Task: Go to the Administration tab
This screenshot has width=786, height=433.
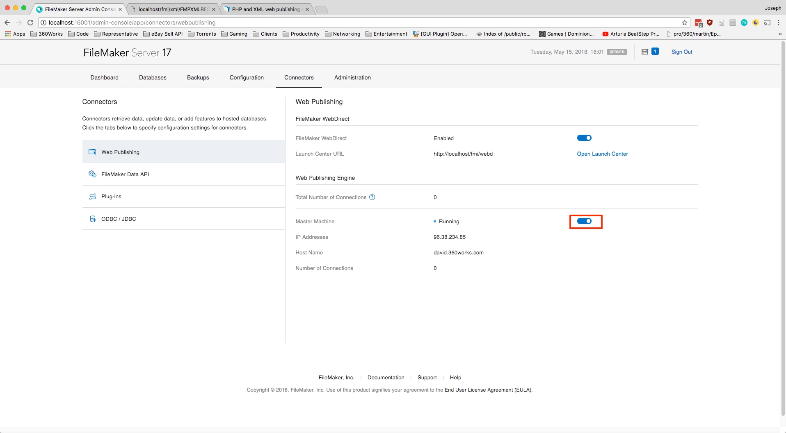Action: click(x=352, y=77)
